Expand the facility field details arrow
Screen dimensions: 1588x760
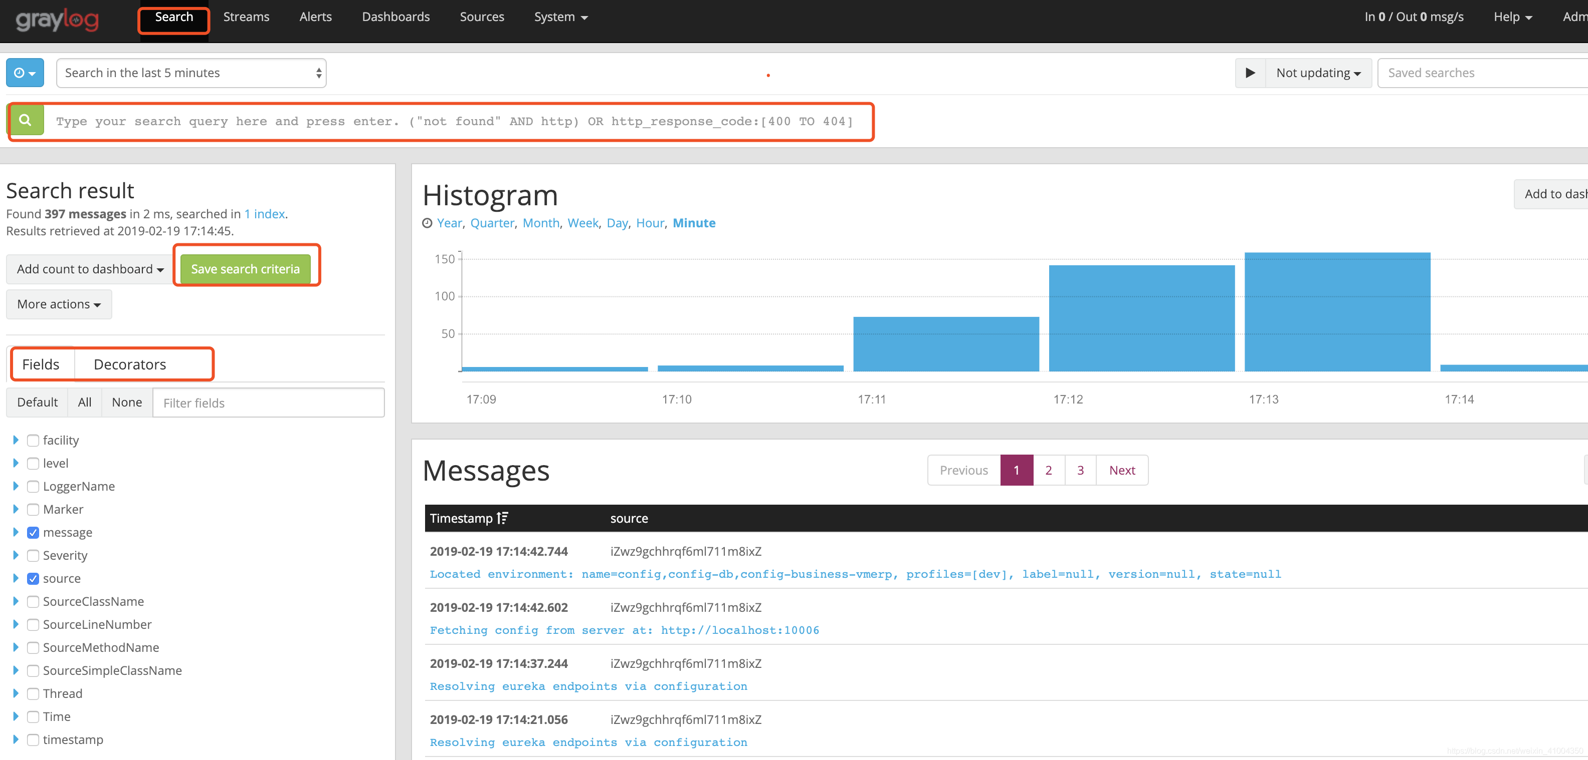(16, 440)
